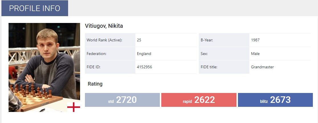Click the FIDE title label
Image resolution: width=318 pixels, height=123 pixels.
[209, 67]
